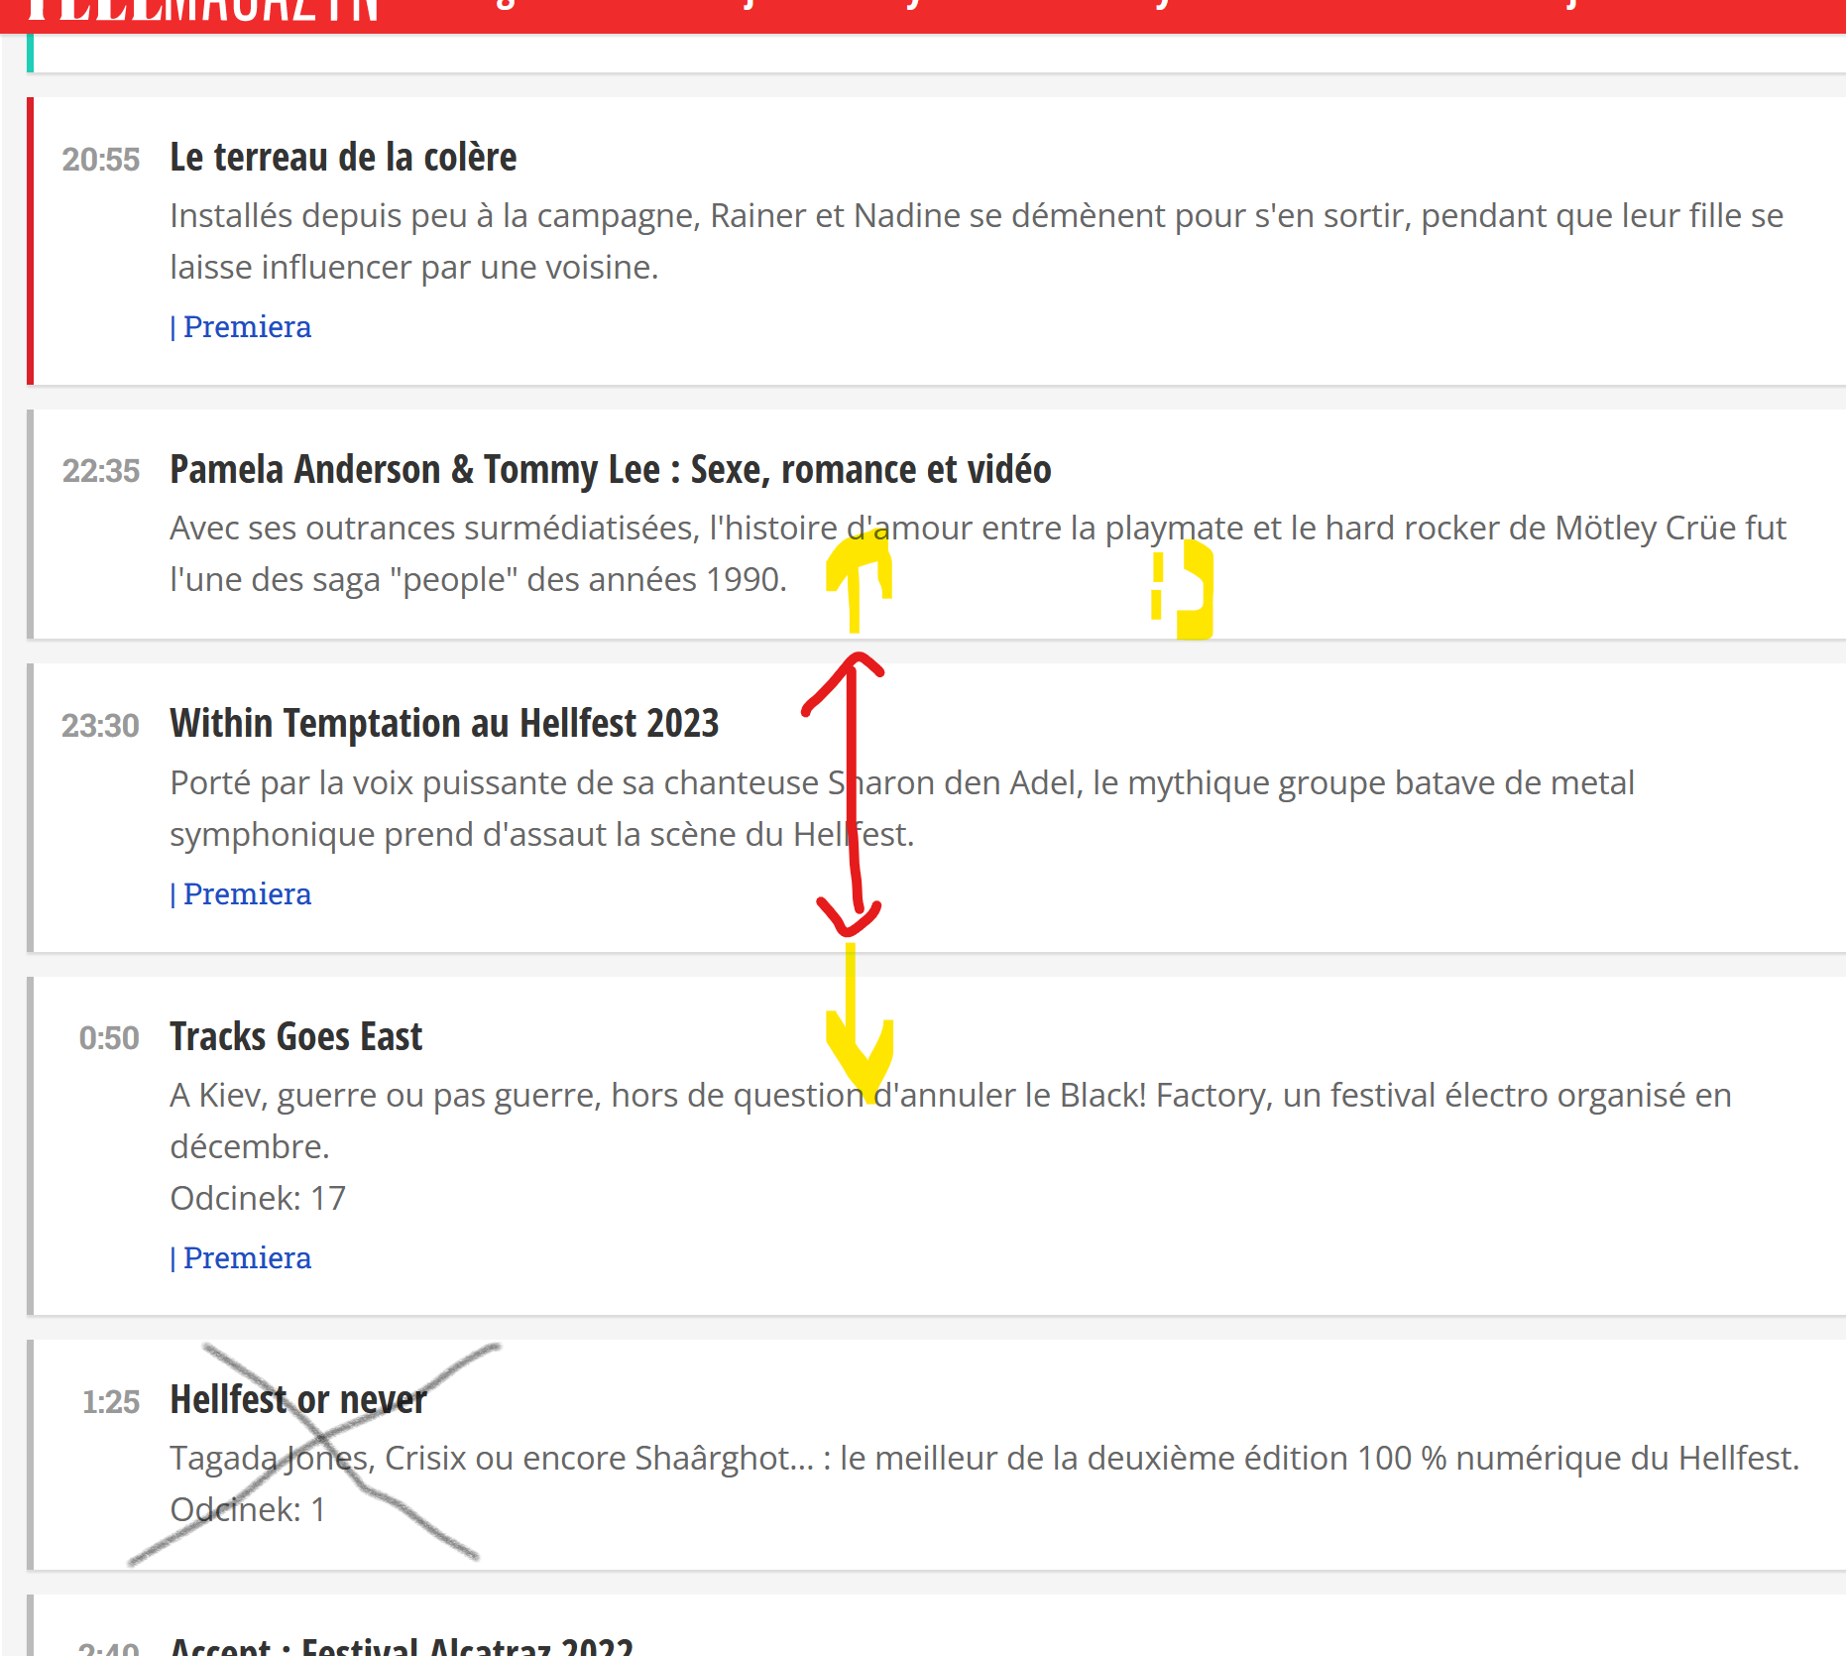
Task: Open the 'Hellfest or never' program title
Action: click(298, 1400)
